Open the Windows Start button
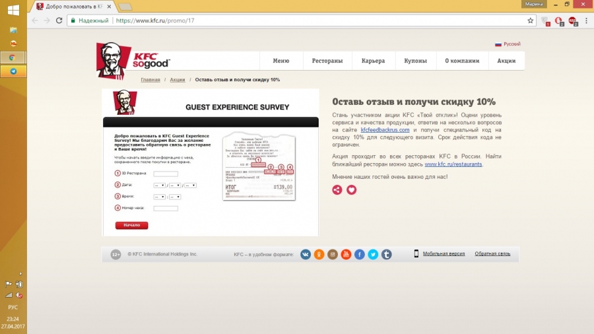The width and height of the screenshot is (594, 334). (x=13, y=10)
